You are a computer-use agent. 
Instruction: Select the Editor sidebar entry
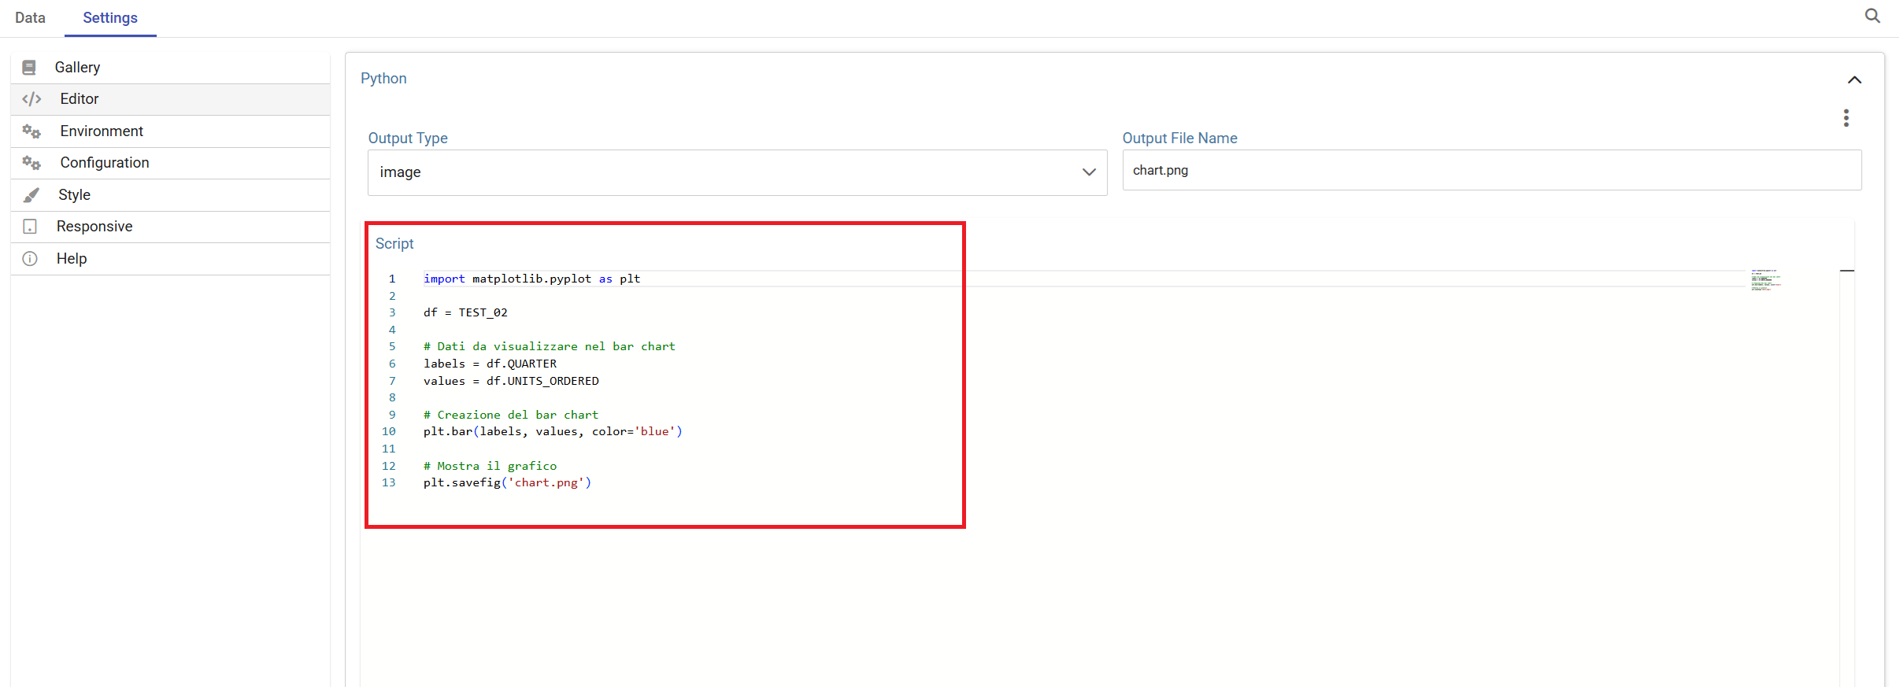pos(170,99)
